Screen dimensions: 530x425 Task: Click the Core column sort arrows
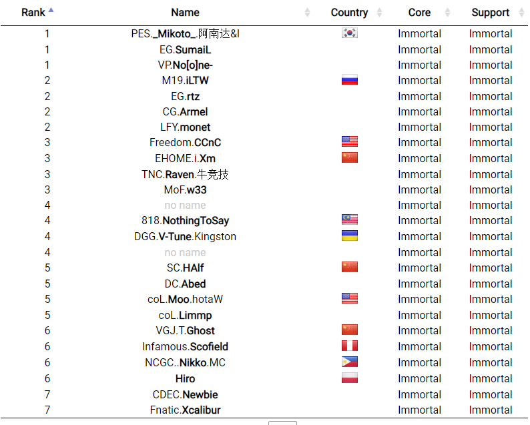[447, 13]
